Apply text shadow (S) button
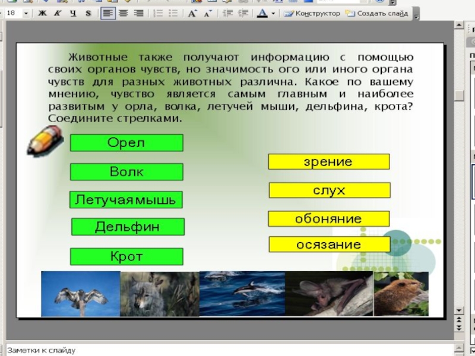 (x=88, y=13)
